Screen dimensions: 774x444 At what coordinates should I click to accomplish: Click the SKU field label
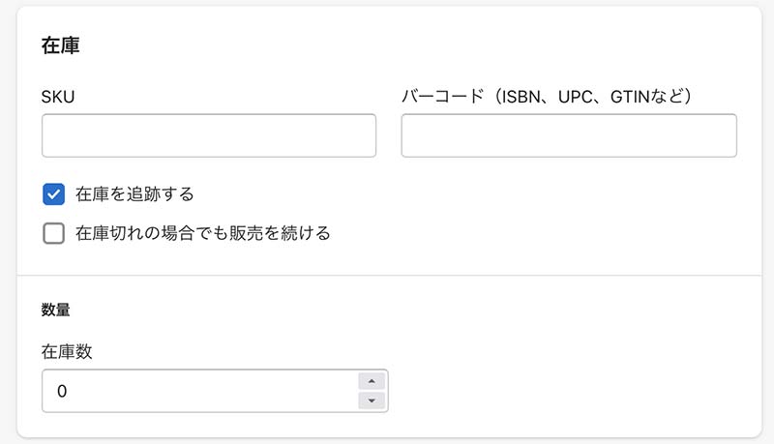pyautogui.click(x=58, y=97)
